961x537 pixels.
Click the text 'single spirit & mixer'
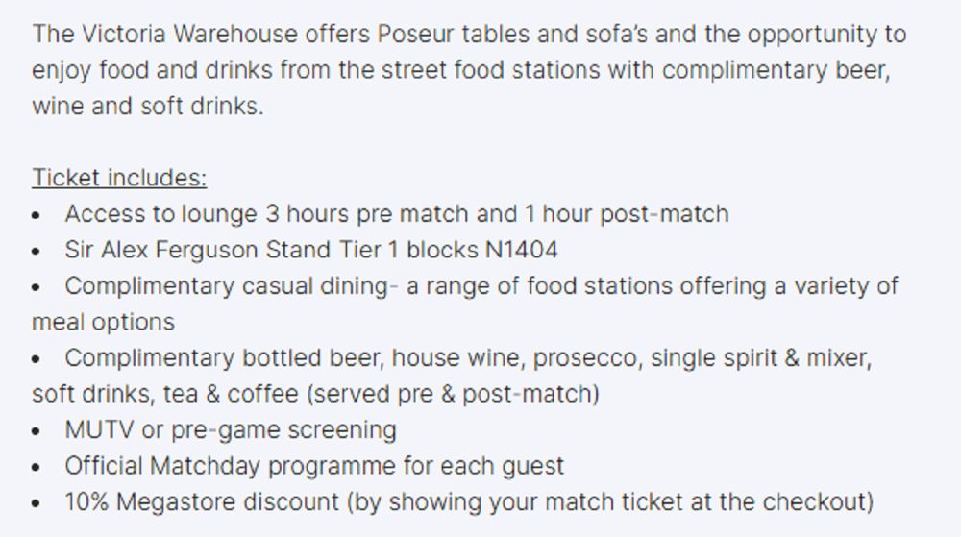759,358
